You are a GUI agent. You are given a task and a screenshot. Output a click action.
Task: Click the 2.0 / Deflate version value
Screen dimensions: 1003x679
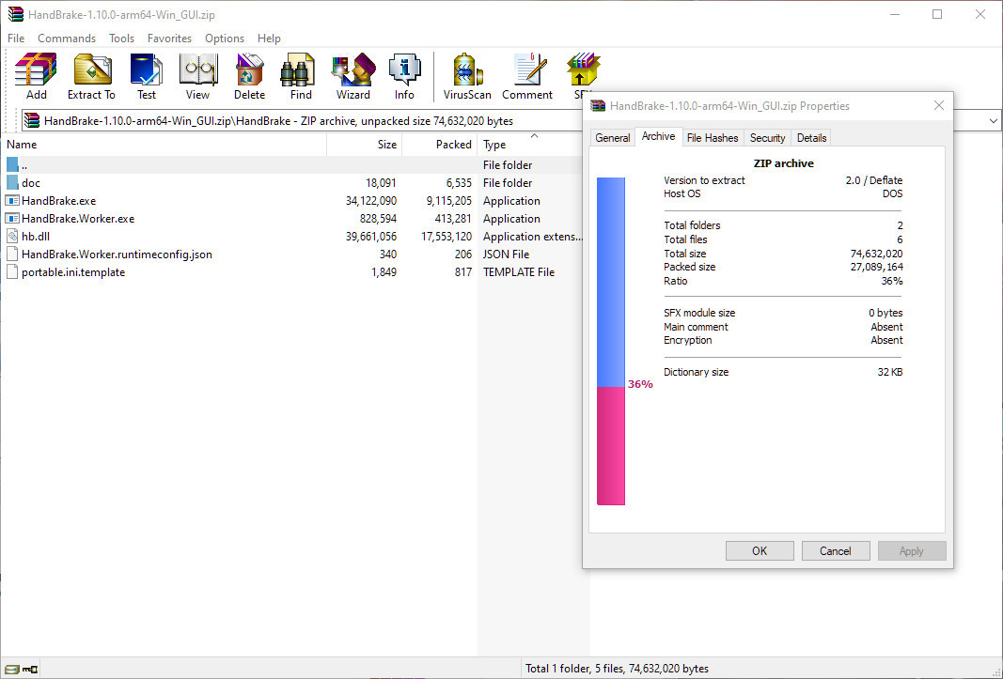point(874,180)
